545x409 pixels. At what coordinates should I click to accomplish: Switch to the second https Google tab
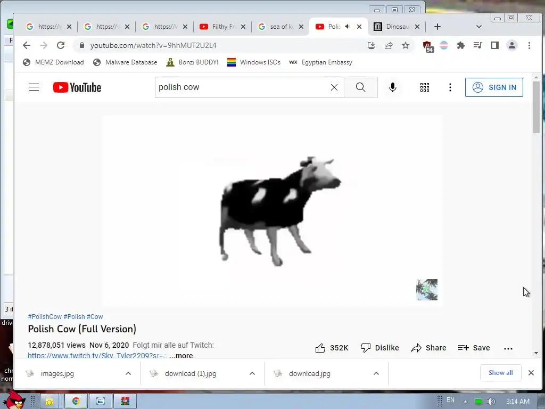tap(106, 27)
